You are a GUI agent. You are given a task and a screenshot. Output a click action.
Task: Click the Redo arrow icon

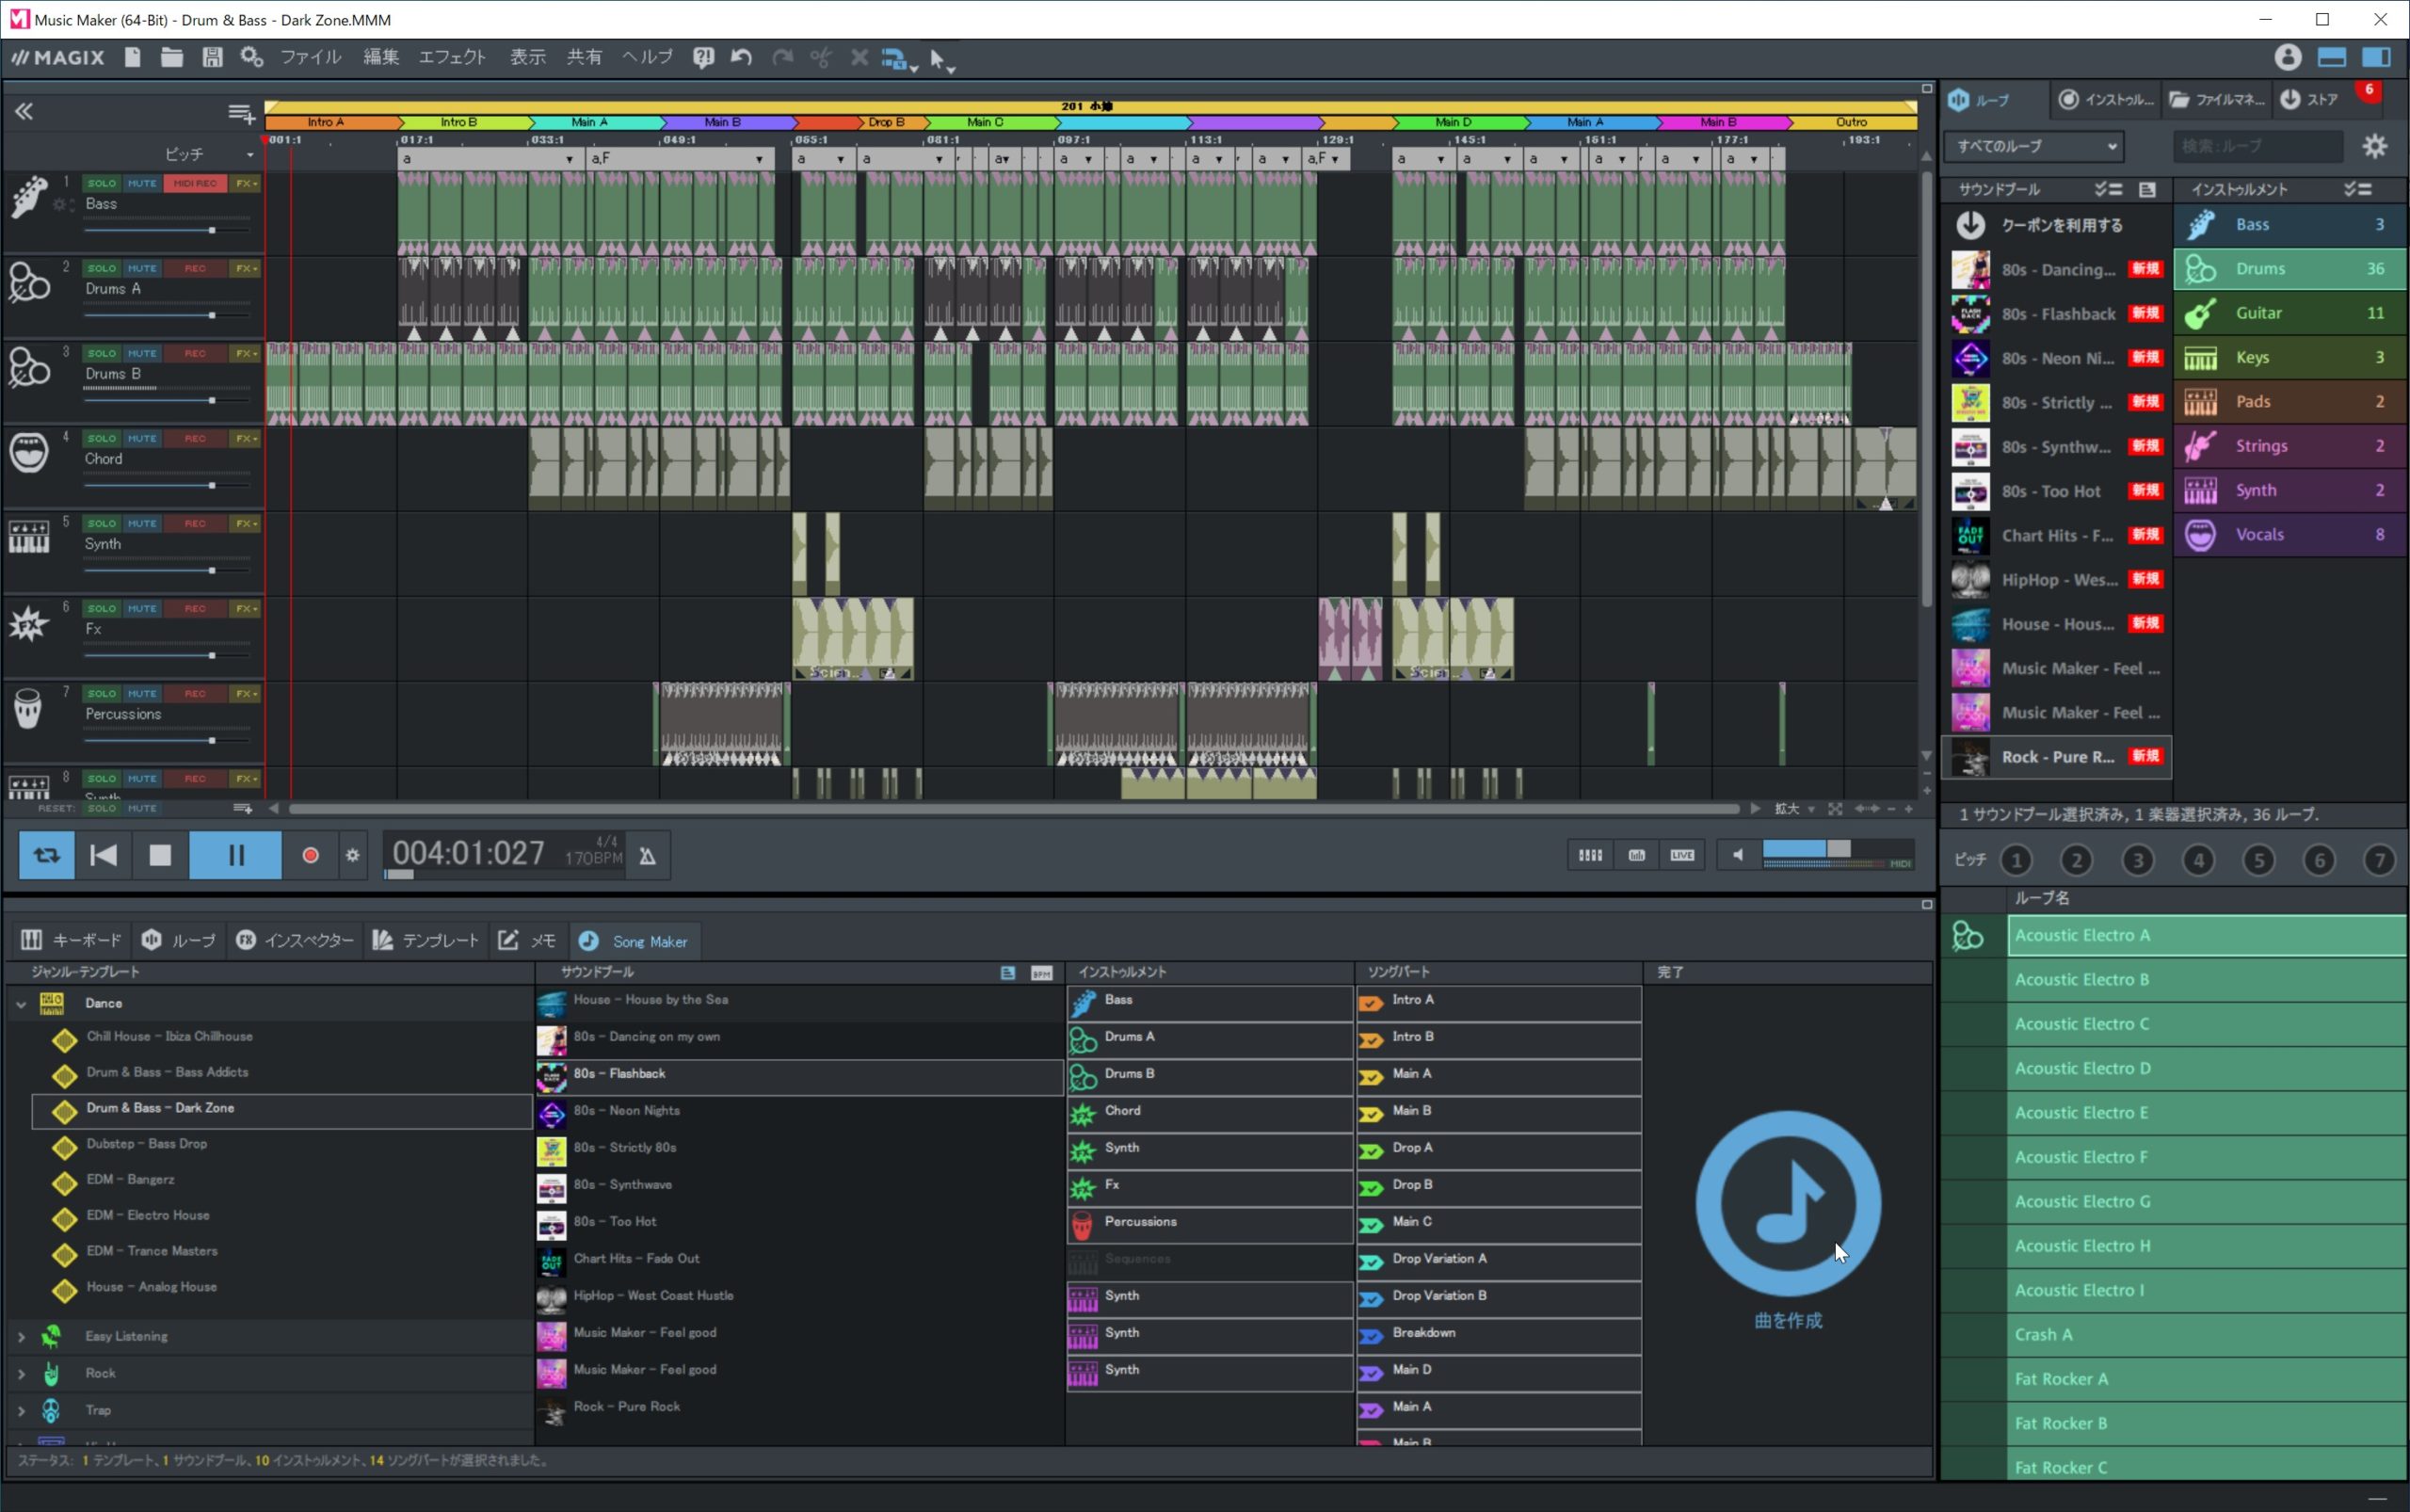782,57
